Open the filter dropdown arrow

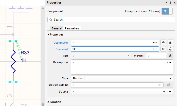click(171, 11)
